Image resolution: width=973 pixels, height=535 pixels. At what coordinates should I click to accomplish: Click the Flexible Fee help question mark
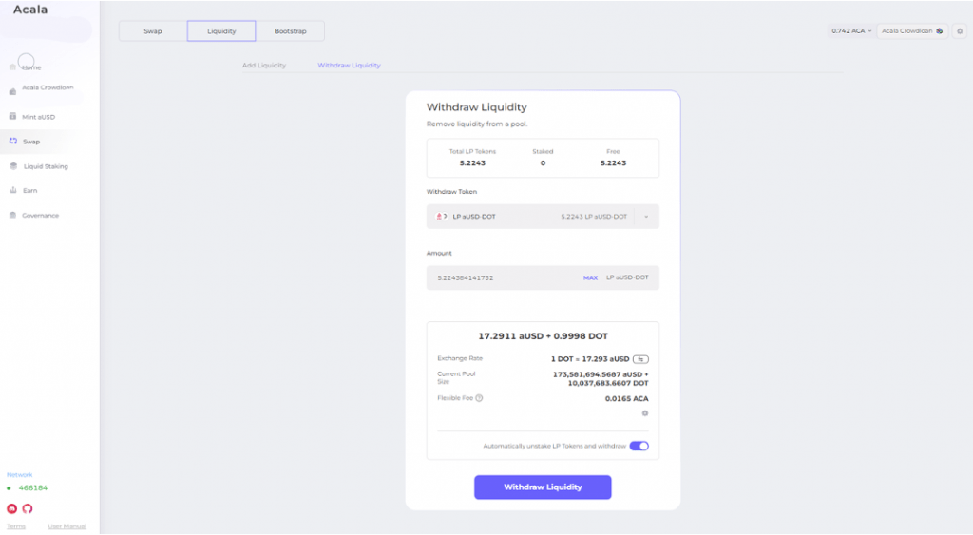(x=479, y=398)
